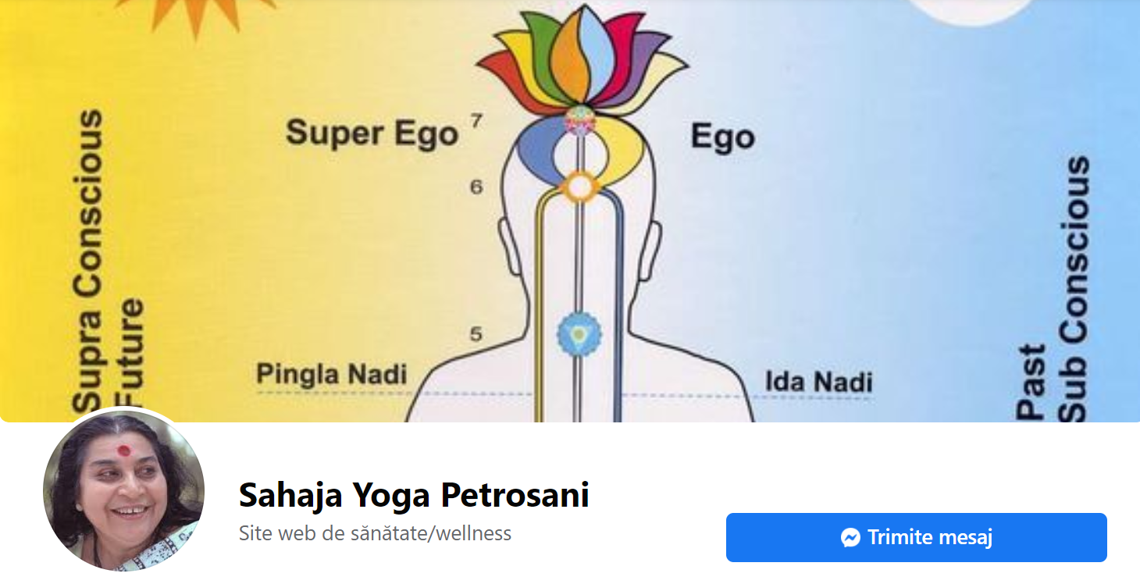Click the Super Ego label in the diagram
This screenshot has height=584, width=1140.
point(372,134)
